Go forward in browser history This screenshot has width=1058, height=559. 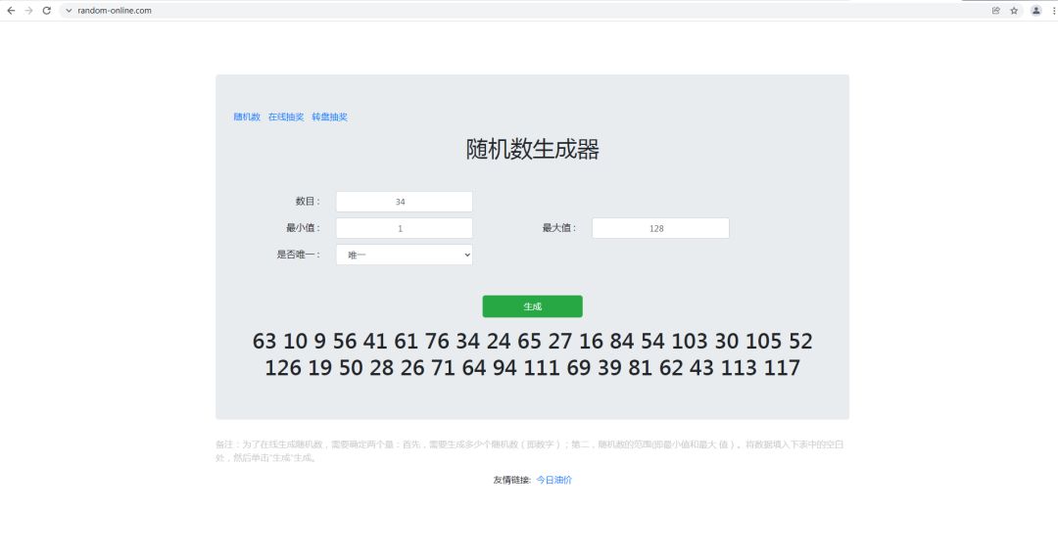pyautogui.click(x=29, y=11)
